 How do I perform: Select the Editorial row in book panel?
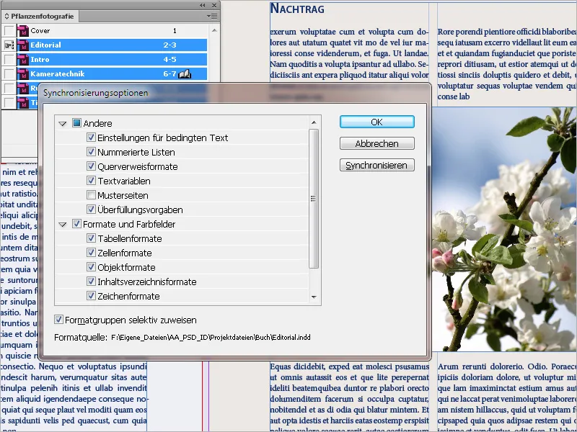tap(112, 45)
